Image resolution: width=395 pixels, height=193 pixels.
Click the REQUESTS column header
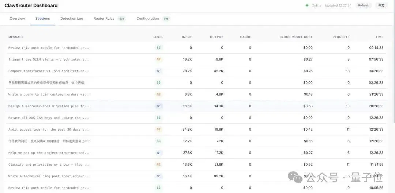341,37
